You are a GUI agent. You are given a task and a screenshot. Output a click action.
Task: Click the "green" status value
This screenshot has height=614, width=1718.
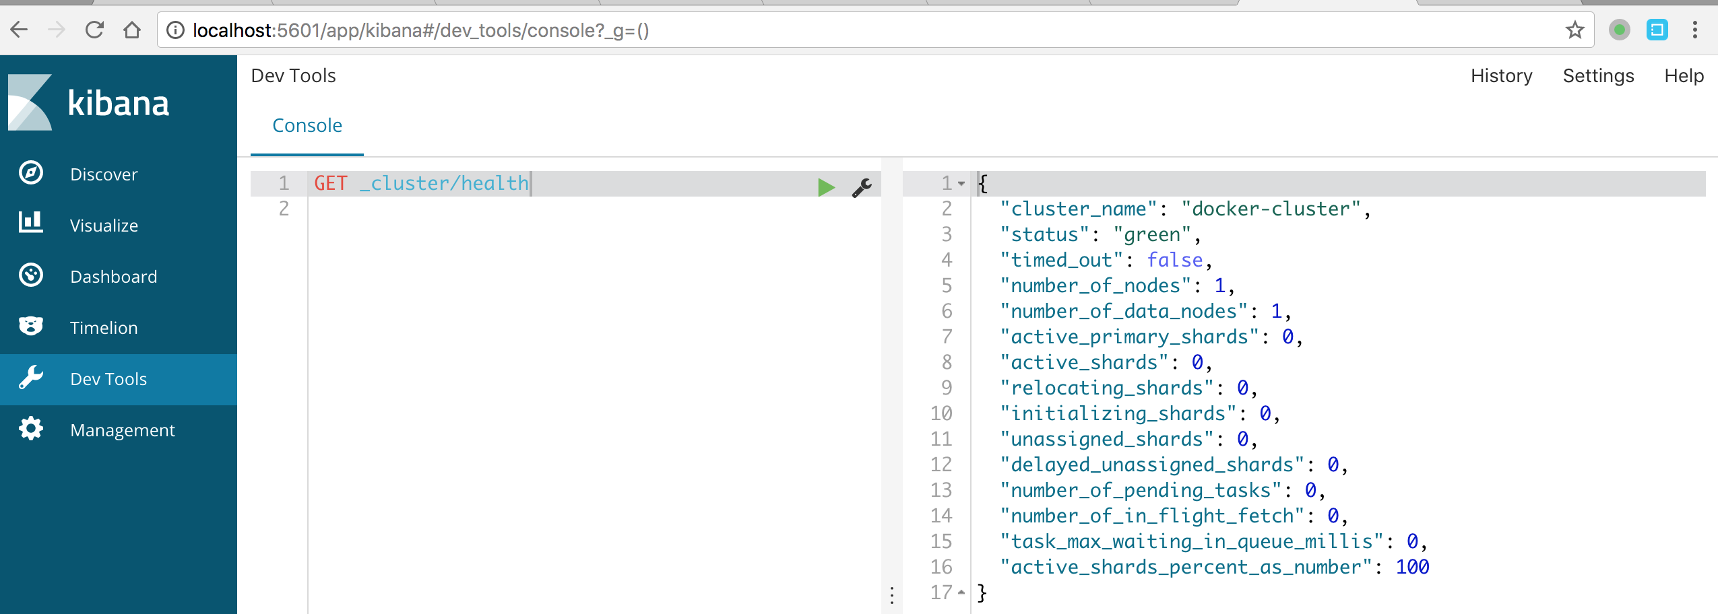tap(1152, 235)
